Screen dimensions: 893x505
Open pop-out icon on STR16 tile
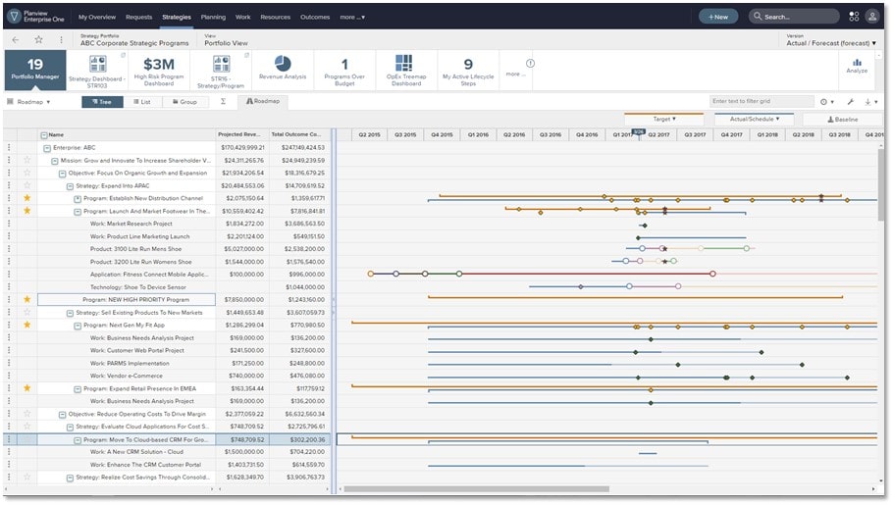246,55
